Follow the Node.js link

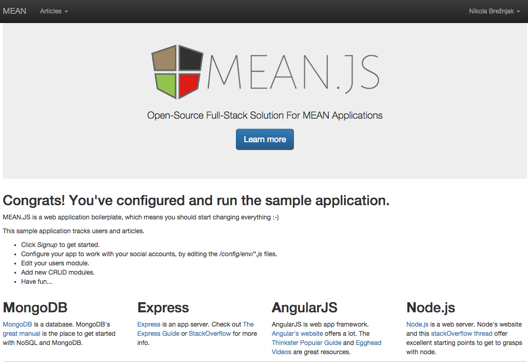[417, 324]
